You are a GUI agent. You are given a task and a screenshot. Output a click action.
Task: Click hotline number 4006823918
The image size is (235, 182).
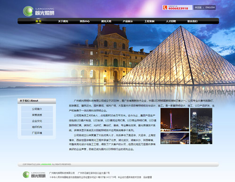click(178, 8)
